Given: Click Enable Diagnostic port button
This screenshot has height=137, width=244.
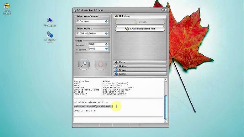Looking at the screenshot, I should (140, 29).
